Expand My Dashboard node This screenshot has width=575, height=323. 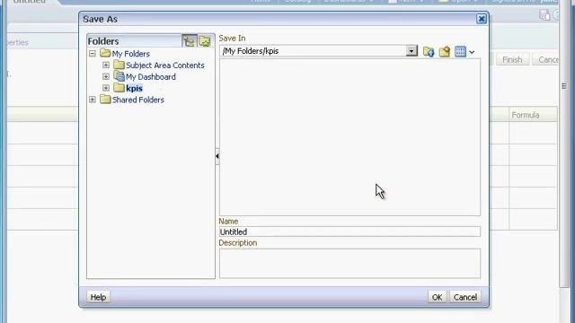click(x=106, y=76)
